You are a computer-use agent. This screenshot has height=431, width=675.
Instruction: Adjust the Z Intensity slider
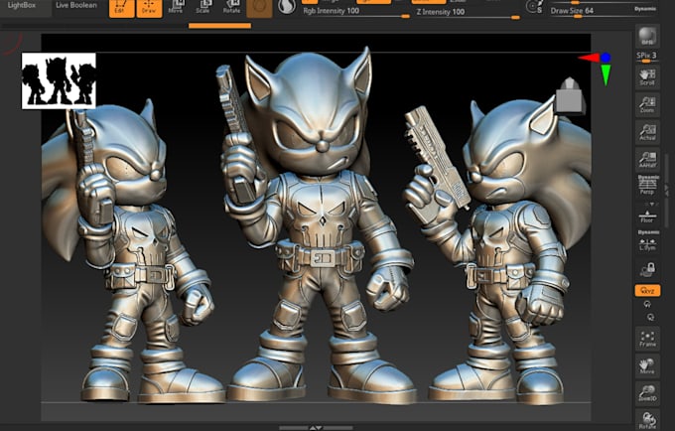[468, 13]
